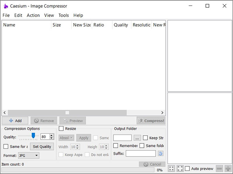Click the Set Quality button
Image resolution: width=233 pixels, height=174 pixels.
pyautogui.click(x=42, y=147)
